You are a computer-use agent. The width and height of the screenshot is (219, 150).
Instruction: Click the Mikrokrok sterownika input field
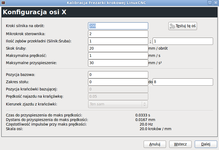[118, 34]
